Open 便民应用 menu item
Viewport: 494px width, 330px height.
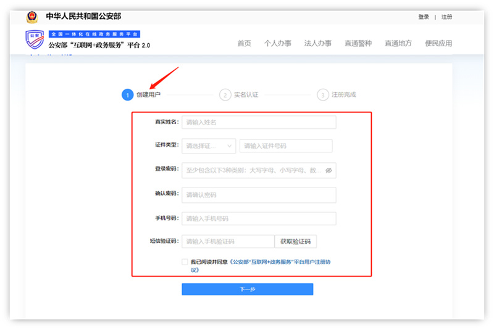(x=438, y=43)
